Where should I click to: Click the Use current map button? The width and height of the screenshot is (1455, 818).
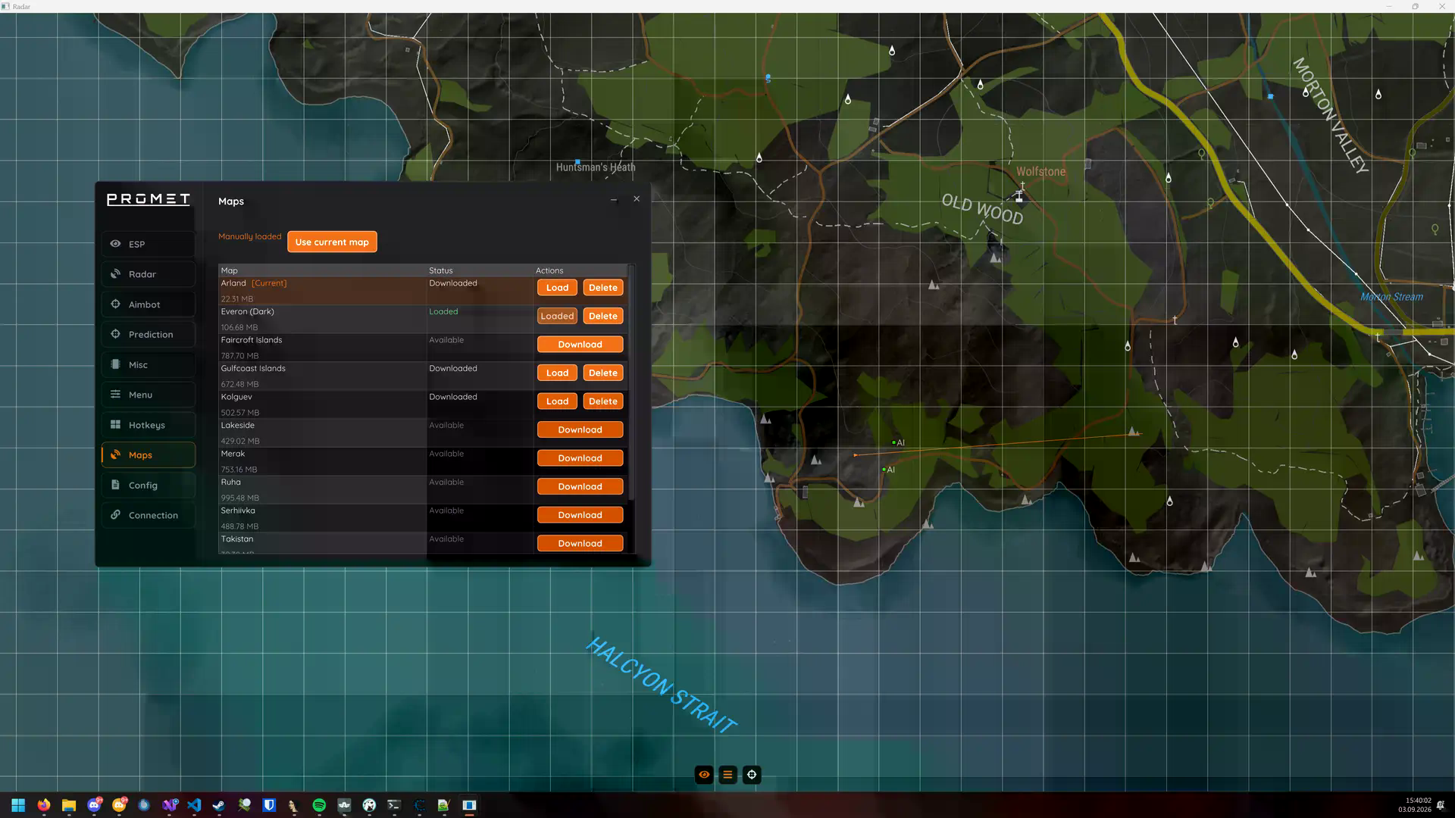point(332,242)
